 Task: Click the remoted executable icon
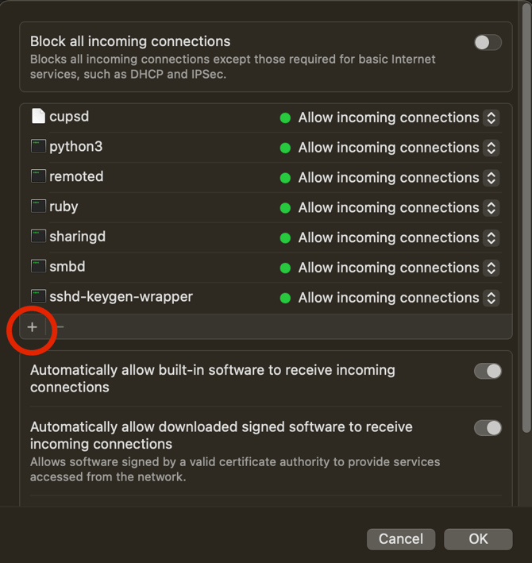pyautogui.click(x=38, y=176)
